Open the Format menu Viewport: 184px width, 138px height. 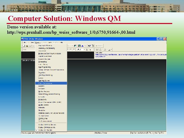point(44,42)
